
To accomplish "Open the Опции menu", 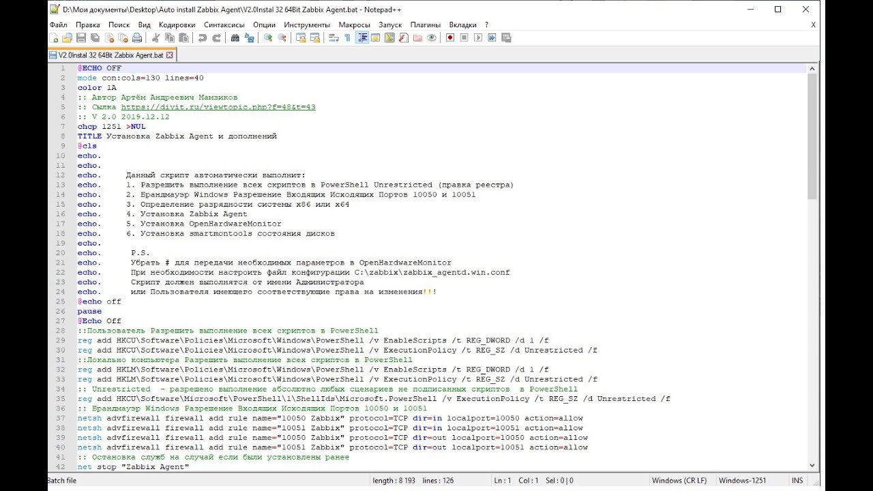I will (265, 25).
